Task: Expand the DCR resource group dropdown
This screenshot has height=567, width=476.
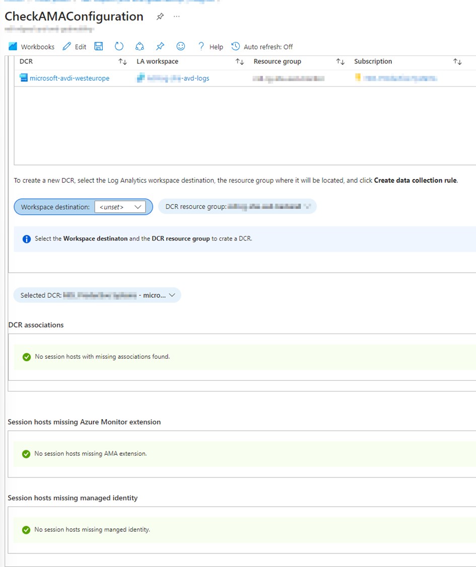Action: [237, 206]
